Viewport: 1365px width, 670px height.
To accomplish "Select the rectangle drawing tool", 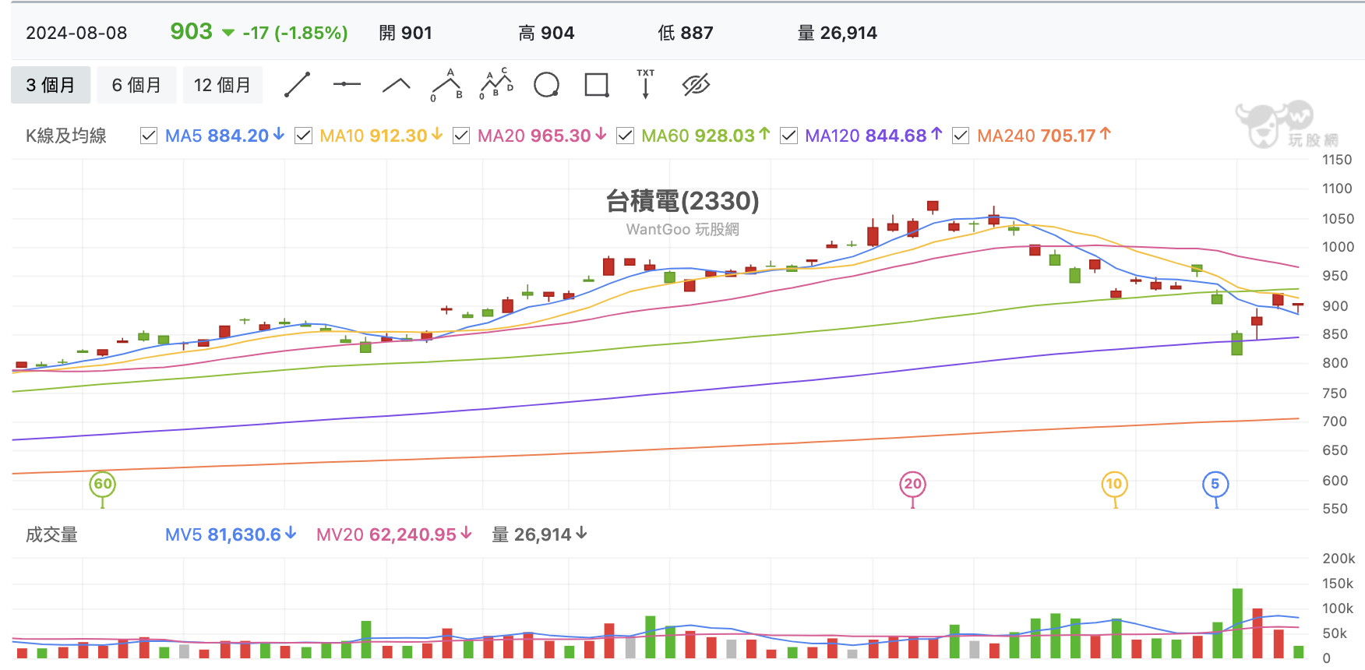I will pyautogui.click(x=596, y=84).
